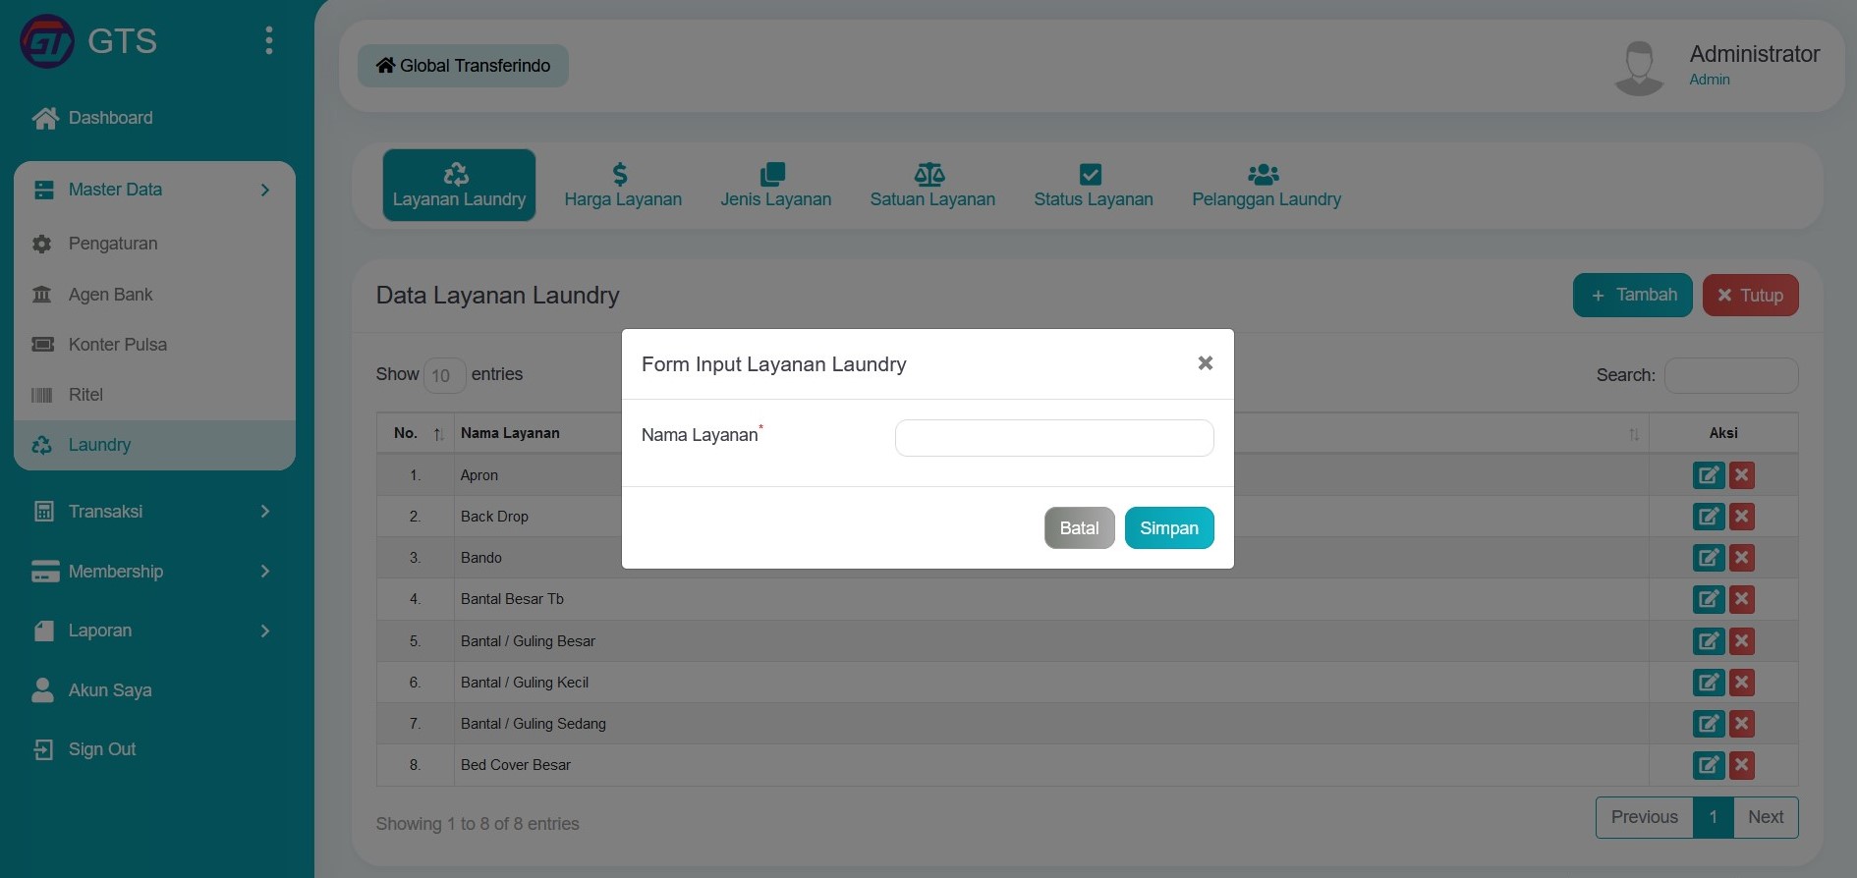This screenshot has width=1857, height=878.
Task: Open the Show entries dropdown
Action: coord(444,375)
